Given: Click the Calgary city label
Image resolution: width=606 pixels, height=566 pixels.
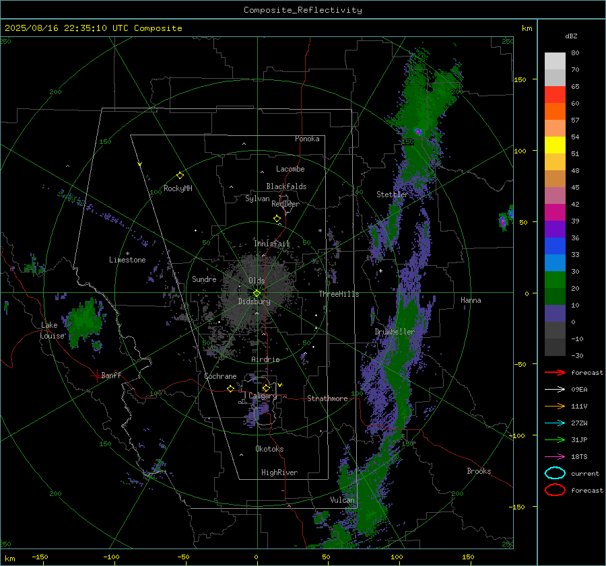Looking at the screenshot, I should [263, 396].
